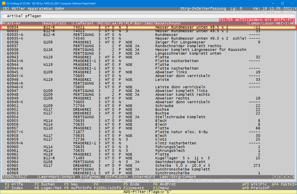Click the left arrow navigation symbol
This screenshot has width=297, height=194.
click(283, 177)
